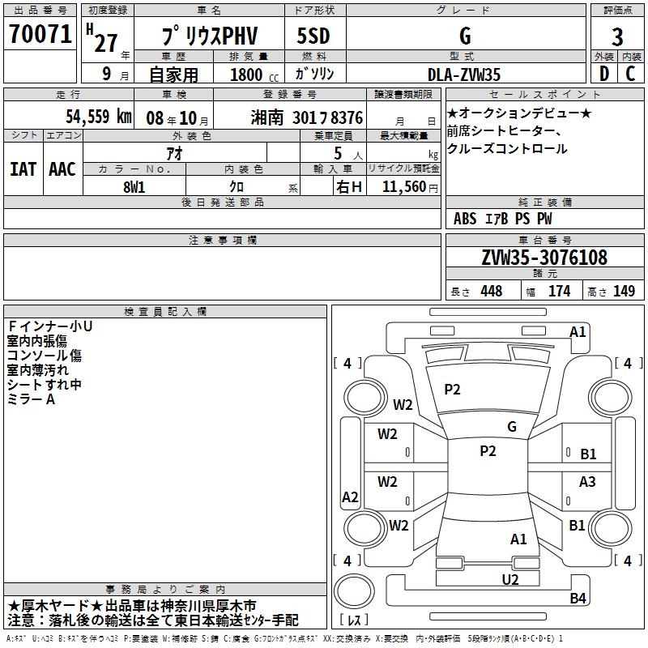Select the ABS エアB PS PW equipment line

[x=503, y=219]
